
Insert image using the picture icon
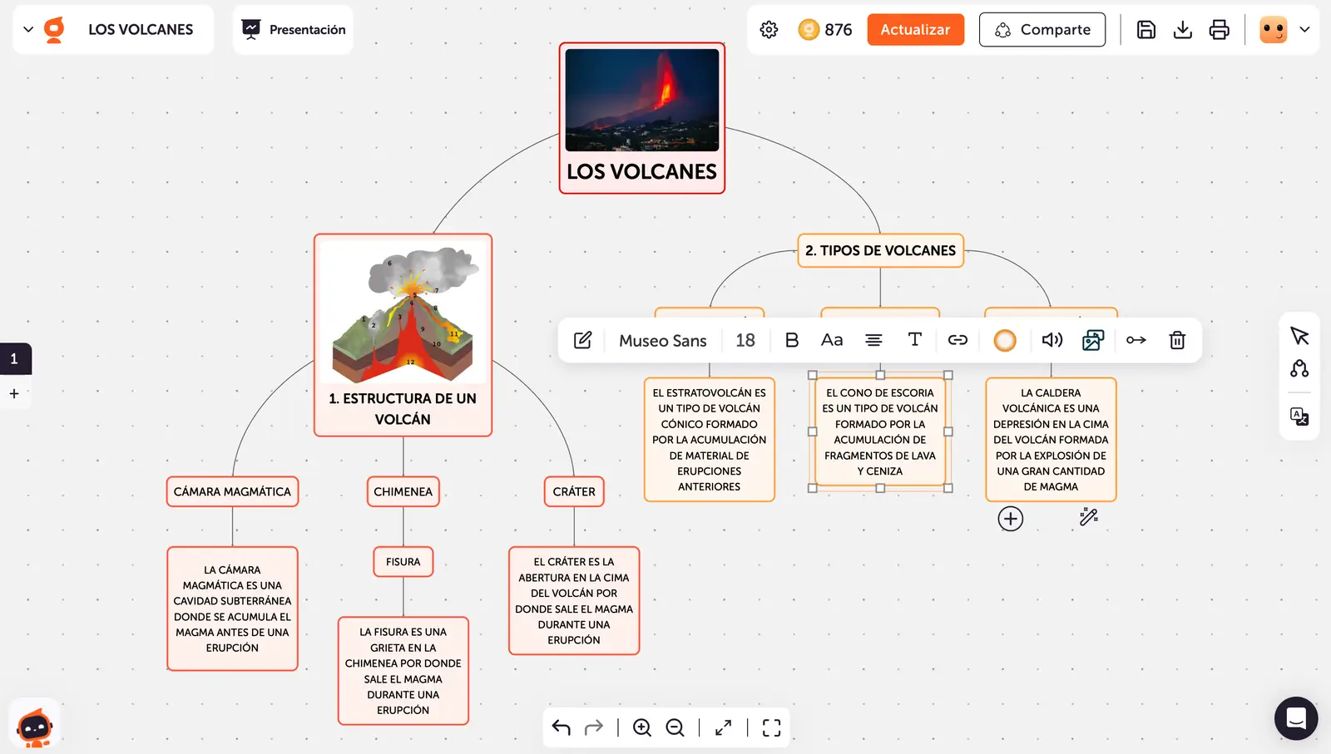(1092, 340)
